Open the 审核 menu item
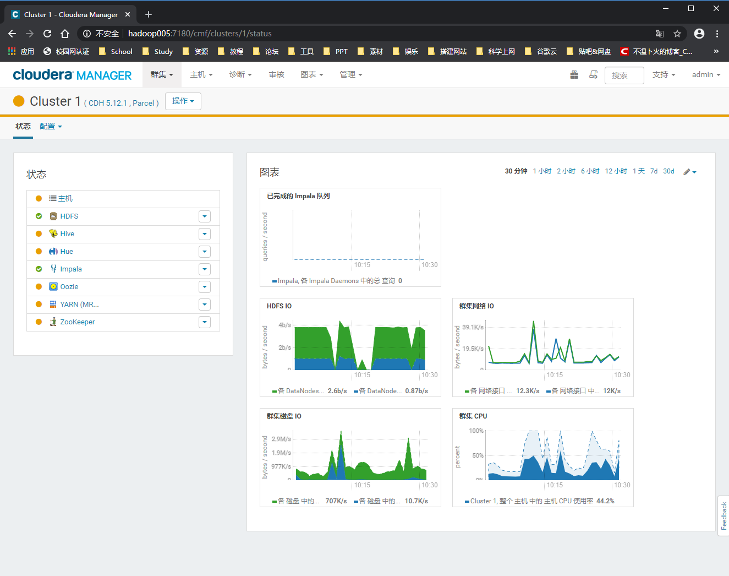The image size is (729, 576). coord(276,74)
